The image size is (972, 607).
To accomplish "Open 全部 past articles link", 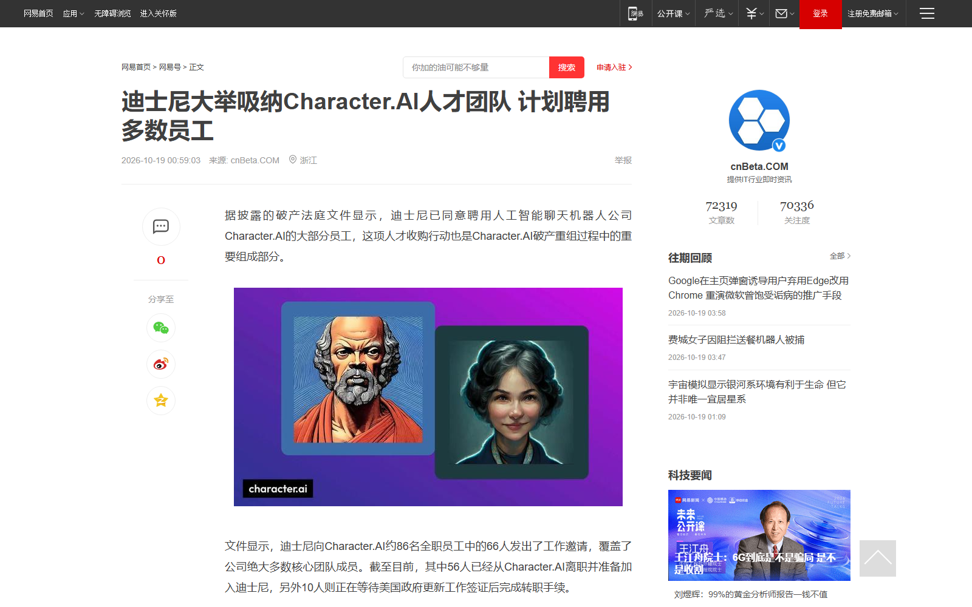I will coord(840,256).
